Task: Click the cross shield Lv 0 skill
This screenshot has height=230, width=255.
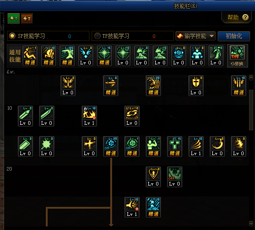Action: (x=196, y=85)
